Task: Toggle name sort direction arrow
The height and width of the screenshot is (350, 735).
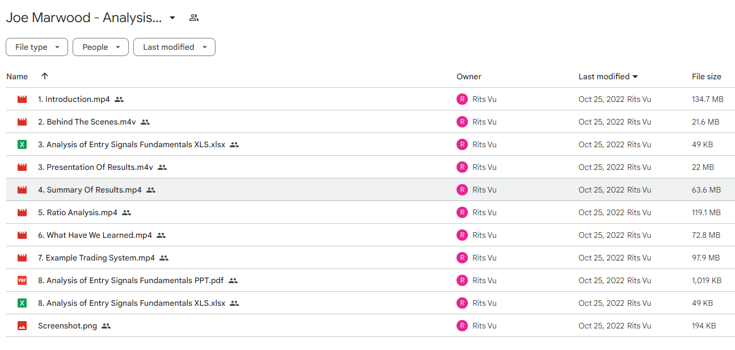Action: click(x=45, y=76)
